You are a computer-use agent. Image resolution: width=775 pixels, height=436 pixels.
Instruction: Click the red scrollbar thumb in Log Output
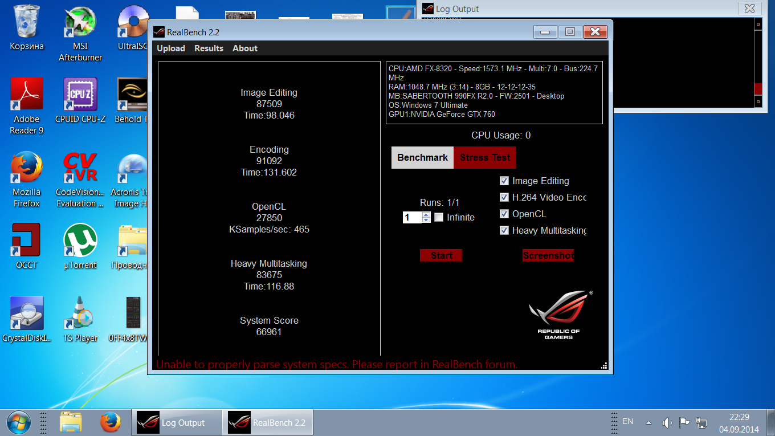point(758,89)
